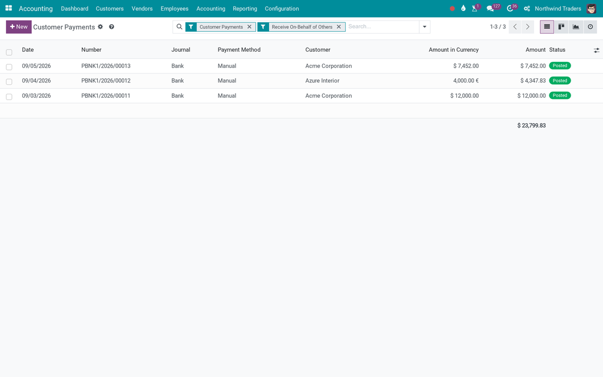
Task: Open the Dashboard menu
Action: click(75, 8)
